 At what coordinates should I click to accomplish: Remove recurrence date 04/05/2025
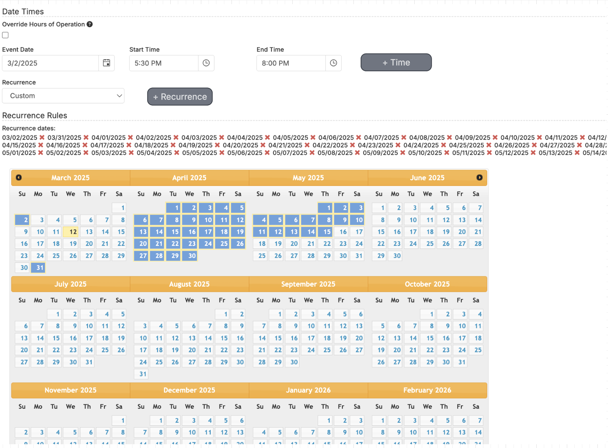click(313, 138)
